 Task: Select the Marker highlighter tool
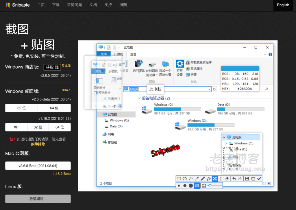click(x=209, y=179)
